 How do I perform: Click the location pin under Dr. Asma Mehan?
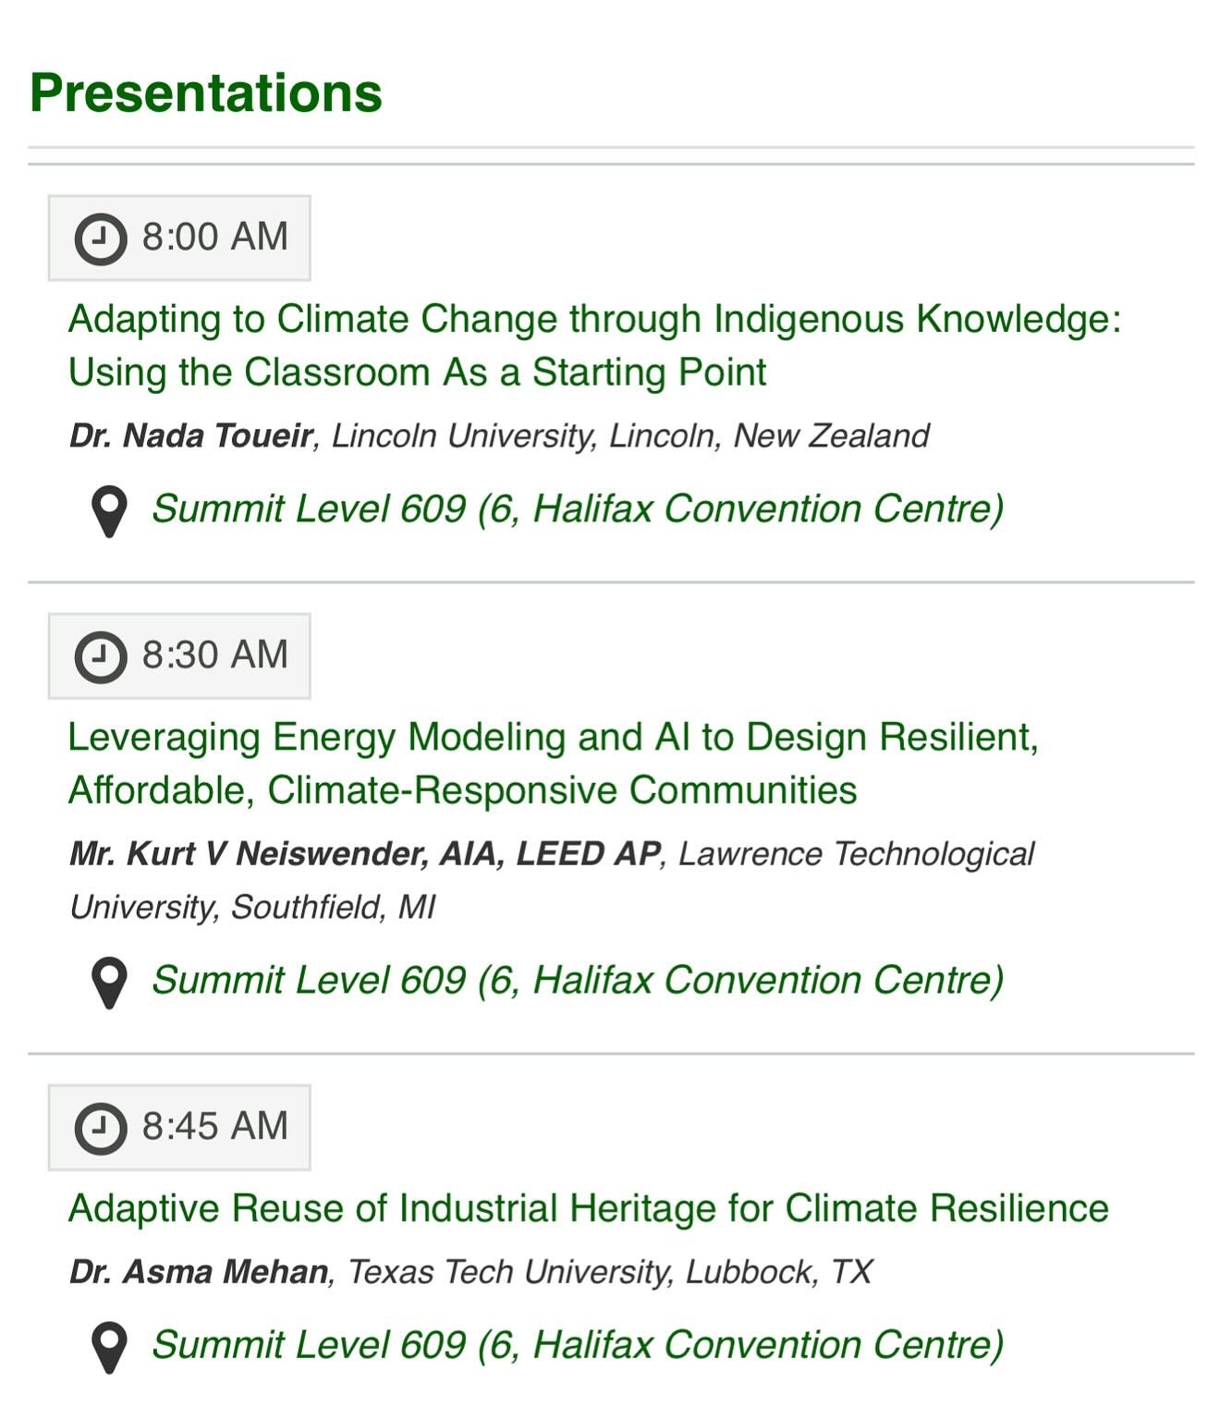(109, 1347)
